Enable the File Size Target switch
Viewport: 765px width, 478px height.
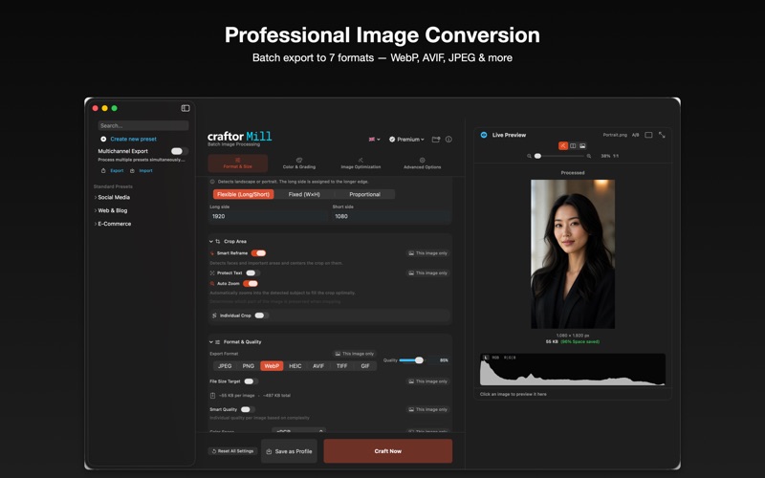click(251, 381)
